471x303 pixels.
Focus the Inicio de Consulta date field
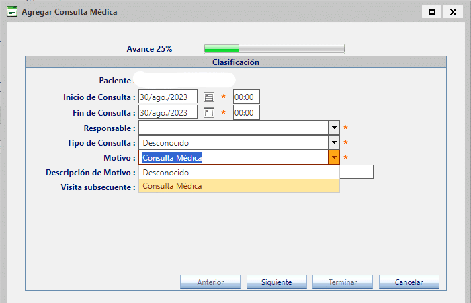click(168, 97)
